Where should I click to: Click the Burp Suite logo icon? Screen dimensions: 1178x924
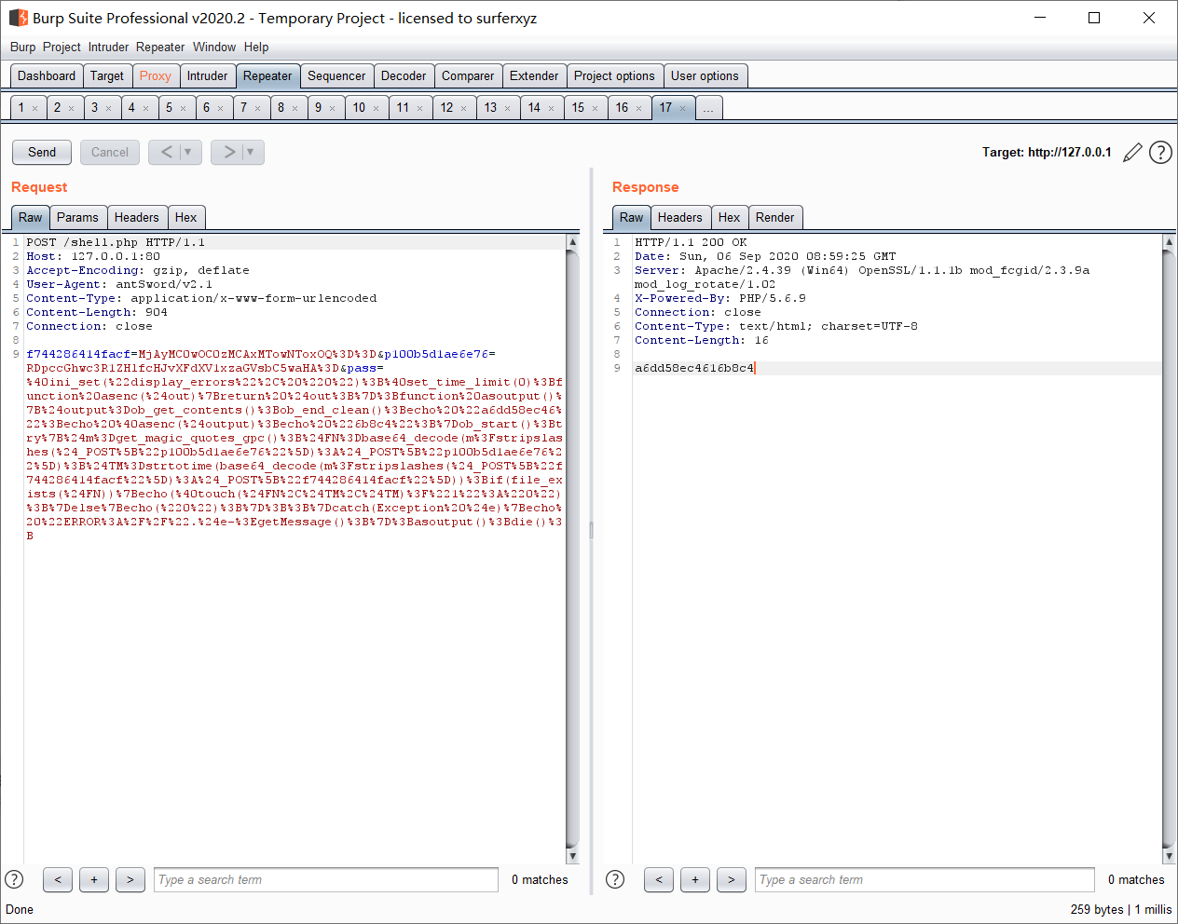pos(18,18)
